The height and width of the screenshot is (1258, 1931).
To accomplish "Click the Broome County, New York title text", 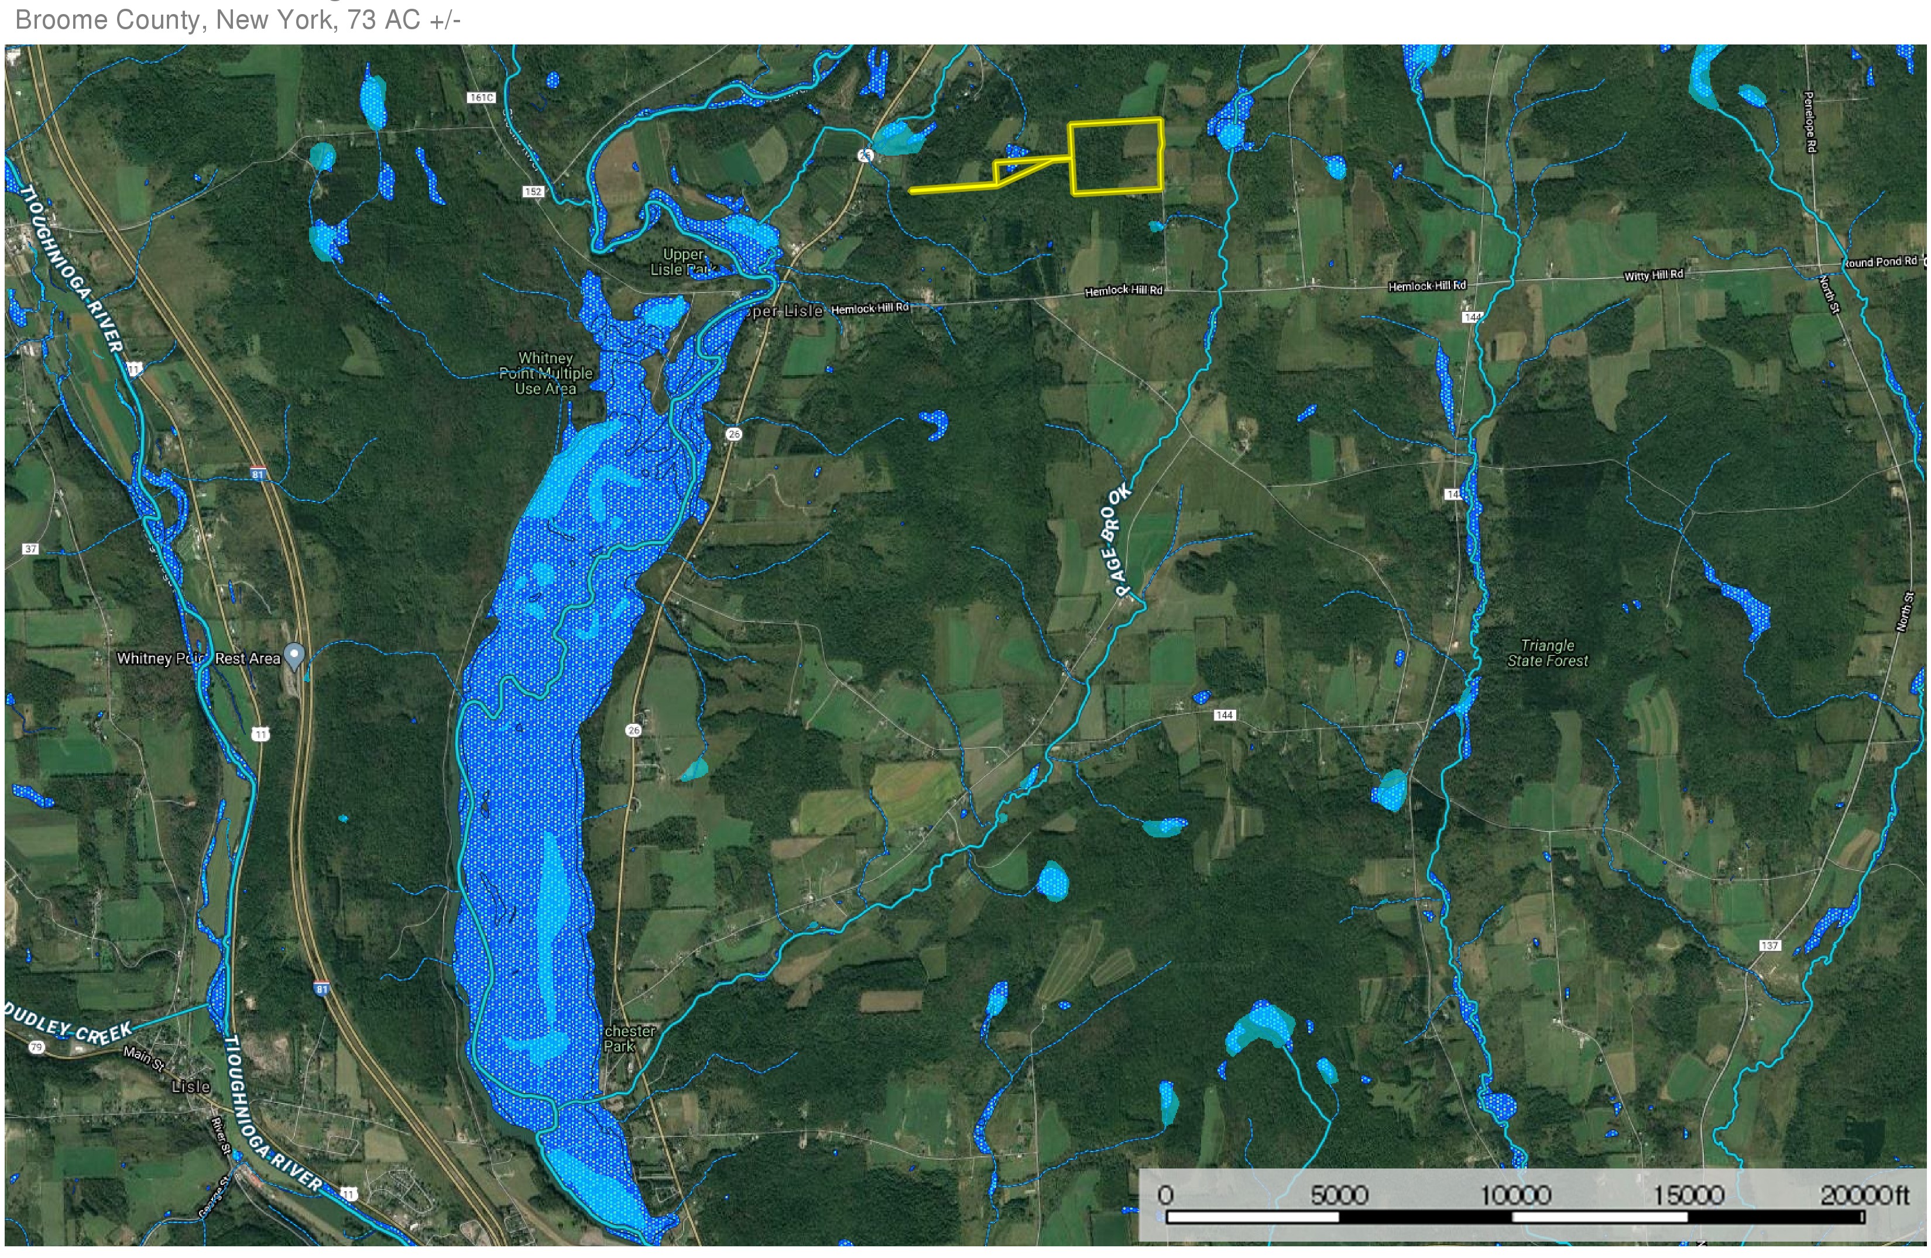I will [x=237, y=19].
